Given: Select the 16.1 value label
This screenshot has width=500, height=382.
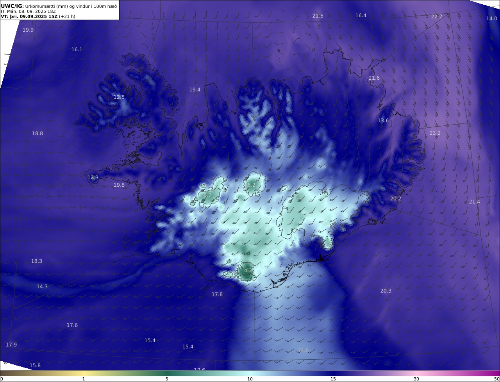Looking at the screenshot, I should point(77,50).
